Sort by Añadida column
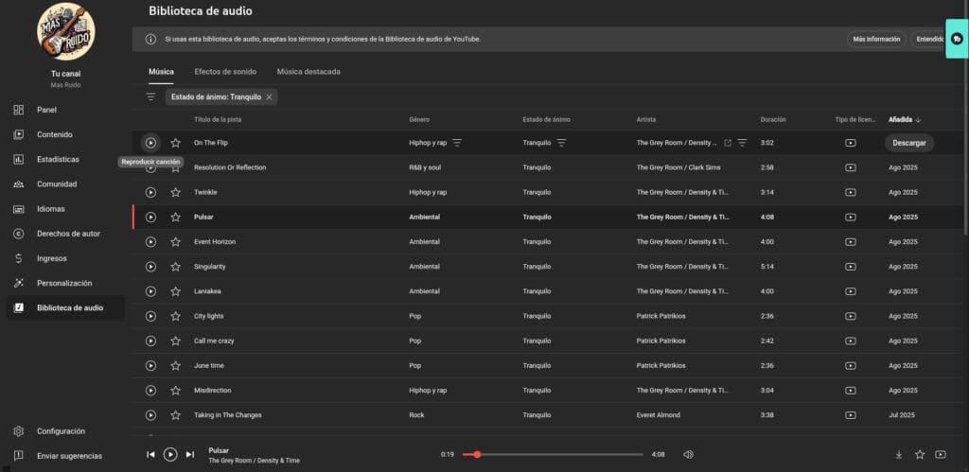Screen dimensions: 969x472 [x=905, y=119]
